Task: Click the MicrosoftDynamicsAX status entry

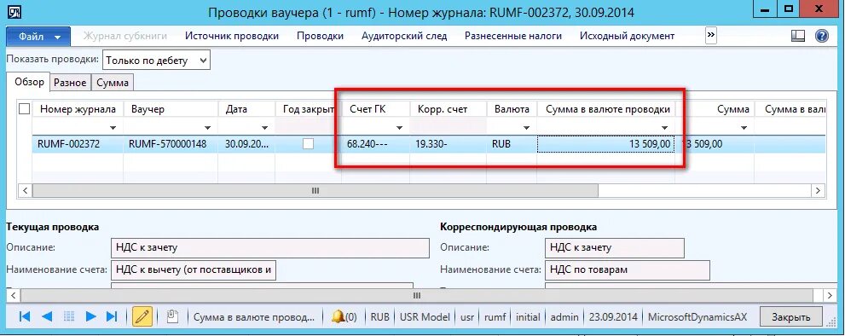Action: point(697,317)
